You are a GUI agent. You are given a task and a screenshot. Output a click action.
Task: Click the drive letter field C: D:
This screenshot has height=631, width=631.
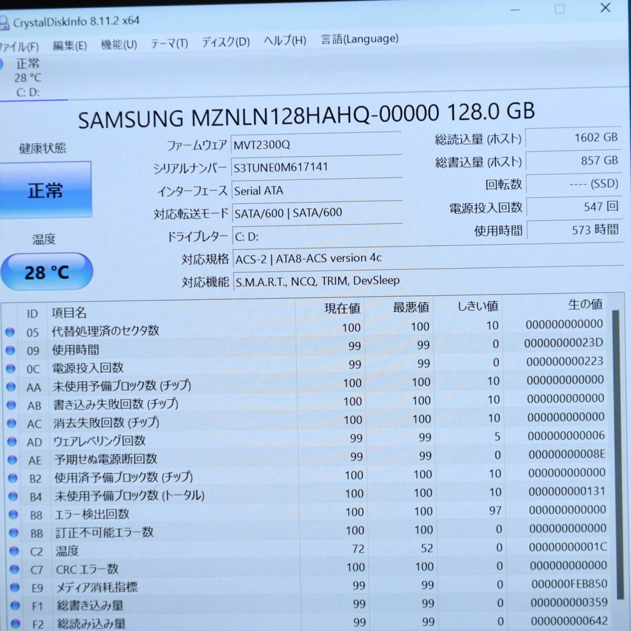318,236
